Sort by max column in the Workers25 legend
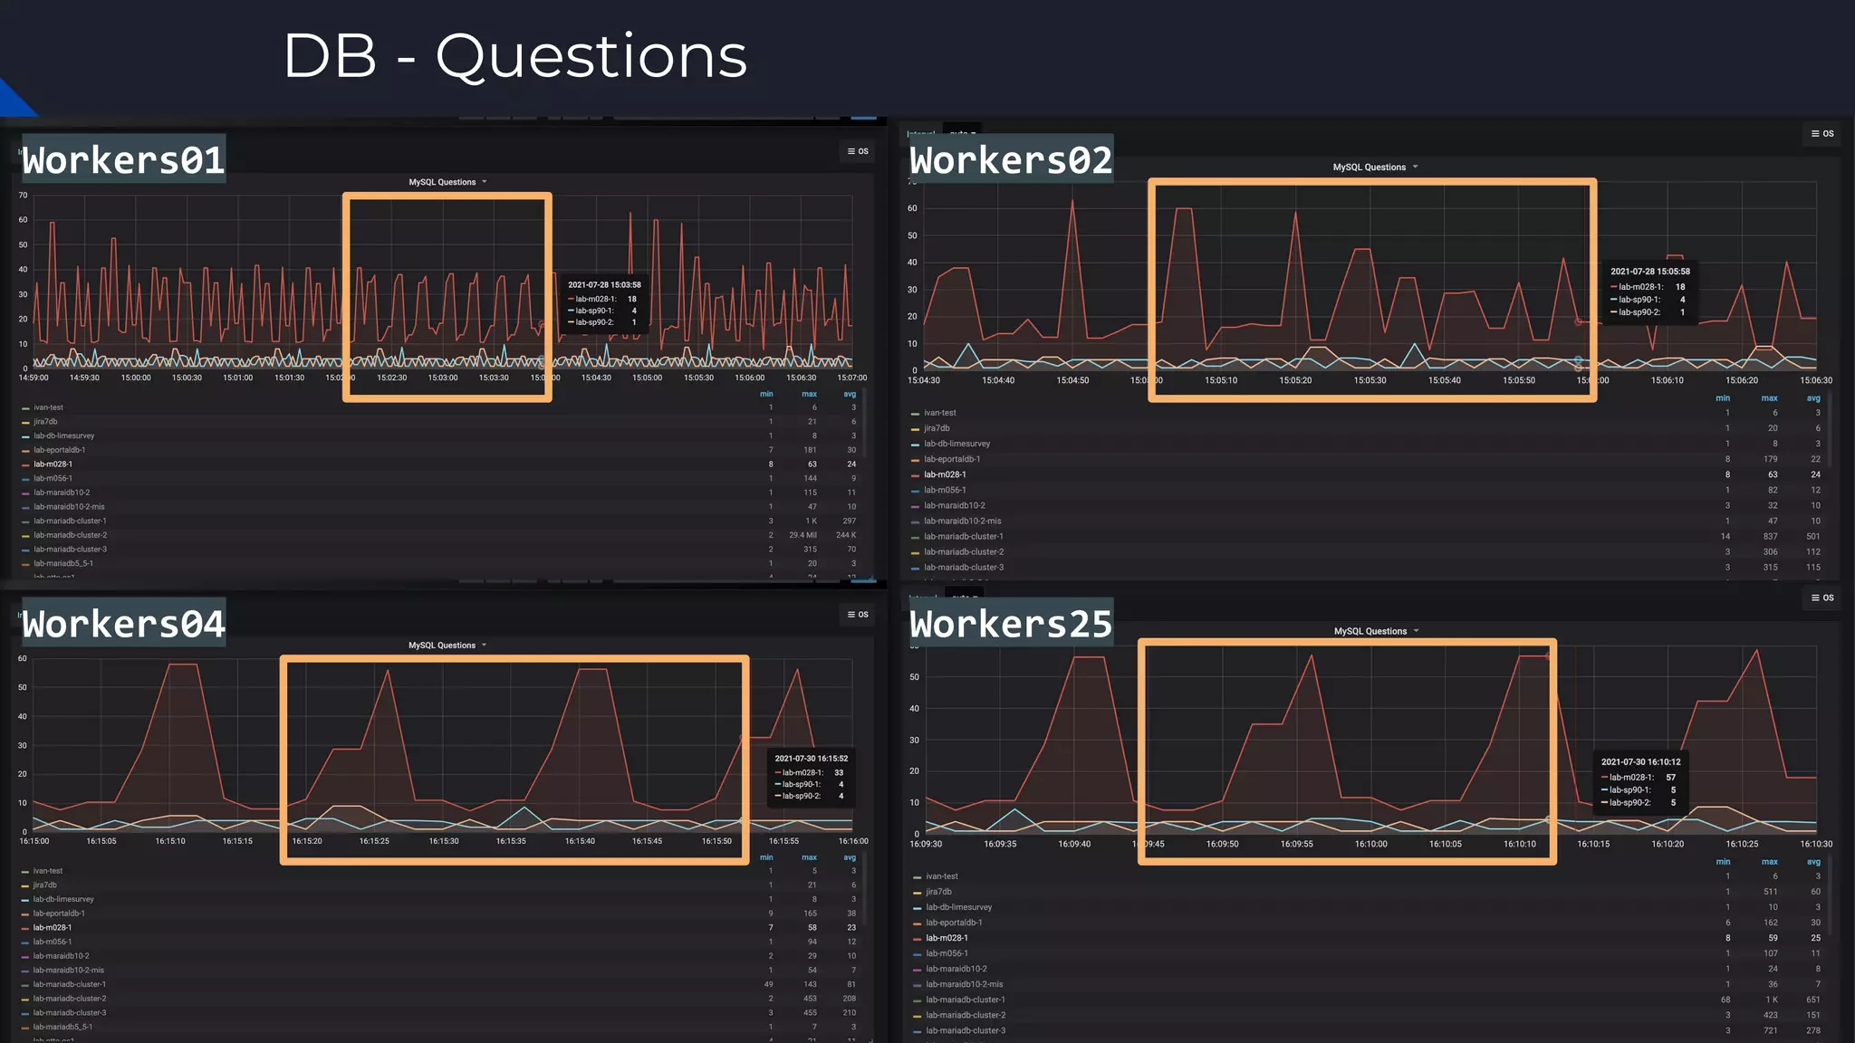This screenshot has height=1043, width=1855. (x=1769, y=862)
